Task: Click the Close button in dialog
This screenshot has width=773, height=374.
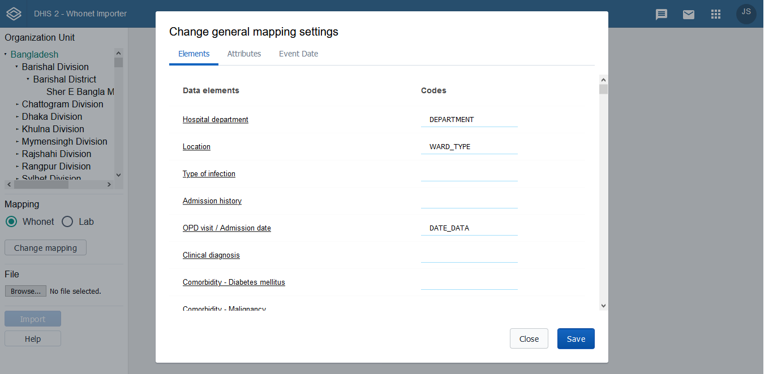Action: point(529,339)
